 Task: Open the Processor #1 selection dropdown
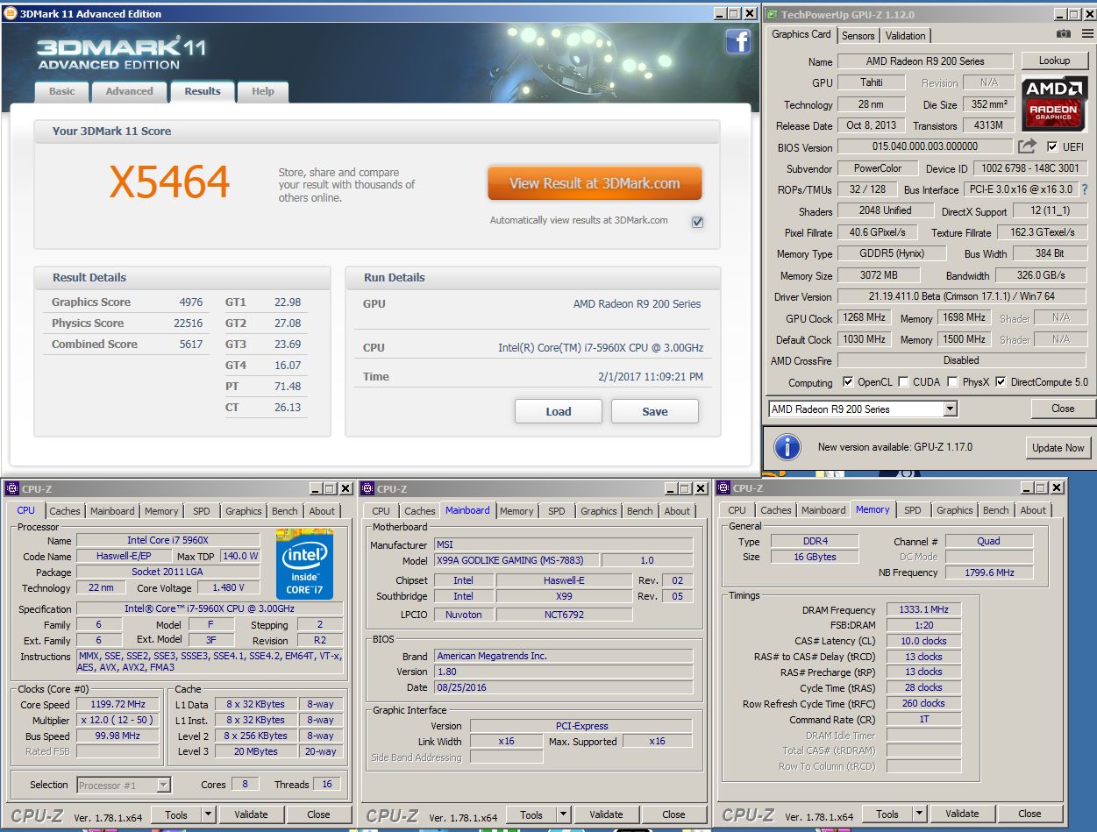click(124, 785)
